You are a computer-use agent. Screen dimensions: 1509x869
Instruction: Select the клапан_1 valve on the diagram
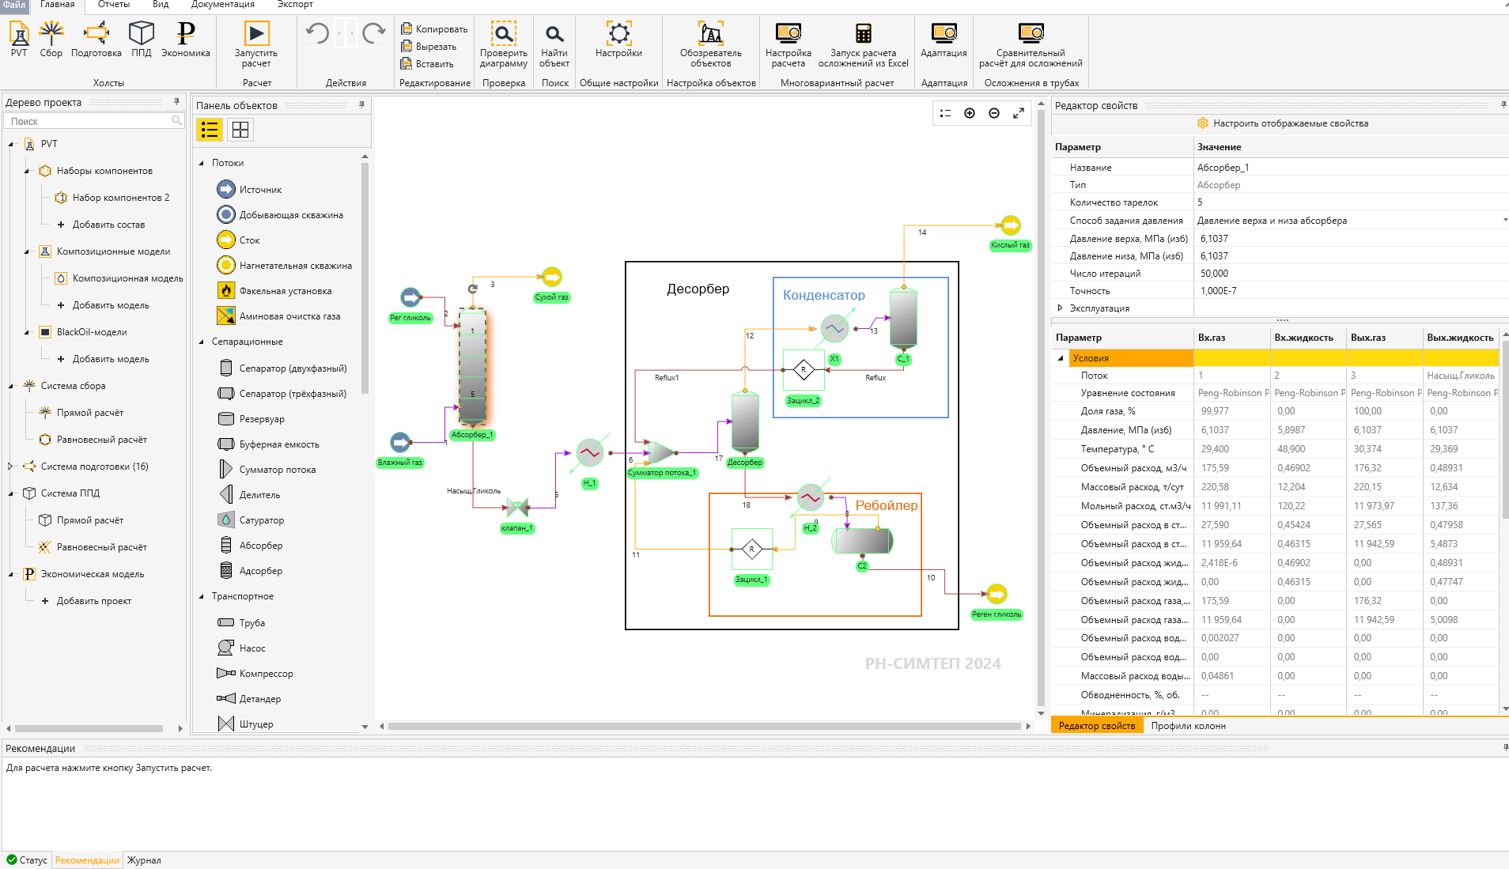517,507
